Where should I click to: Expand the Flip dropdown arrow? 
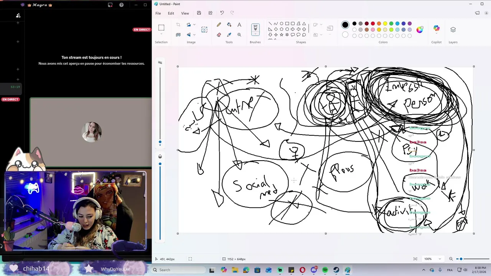(x=194, y=34)
